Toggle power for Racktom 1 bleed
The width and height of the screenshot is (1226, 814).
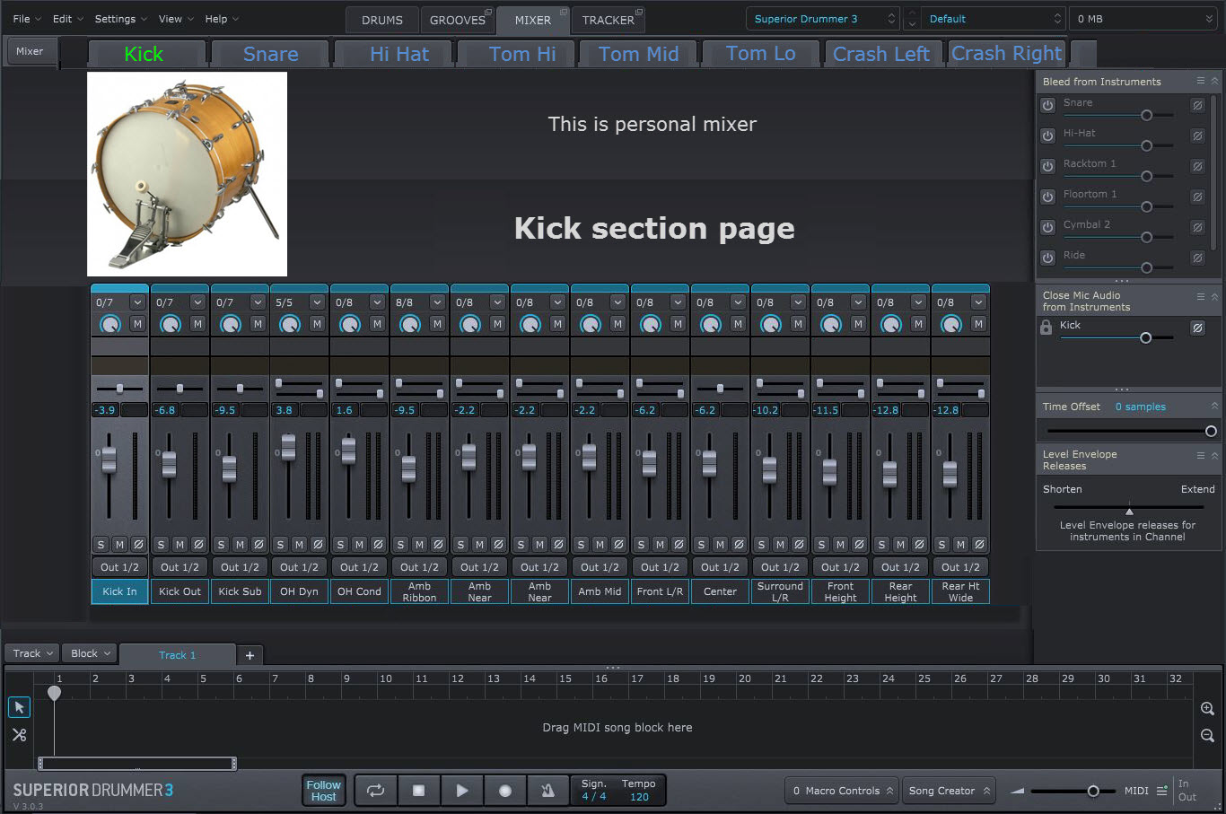[x=1047, y=166]
